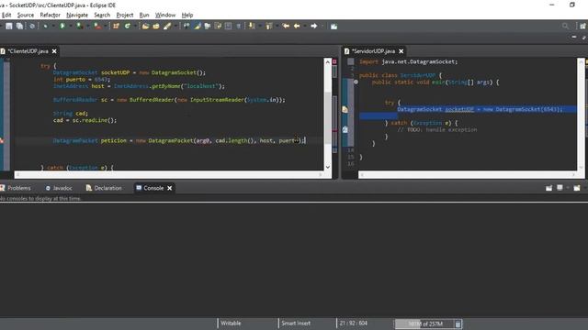Open the Coverage button dropdown arrow
The height and width of the screenshot is (330, 588).
tap(87, 27)
